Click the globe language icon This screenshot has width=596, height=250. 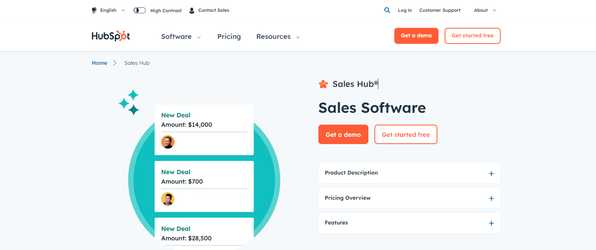[94, 10]
